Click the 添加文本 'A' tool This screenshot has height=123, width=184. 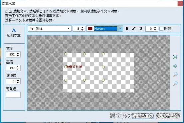(14, 33)
